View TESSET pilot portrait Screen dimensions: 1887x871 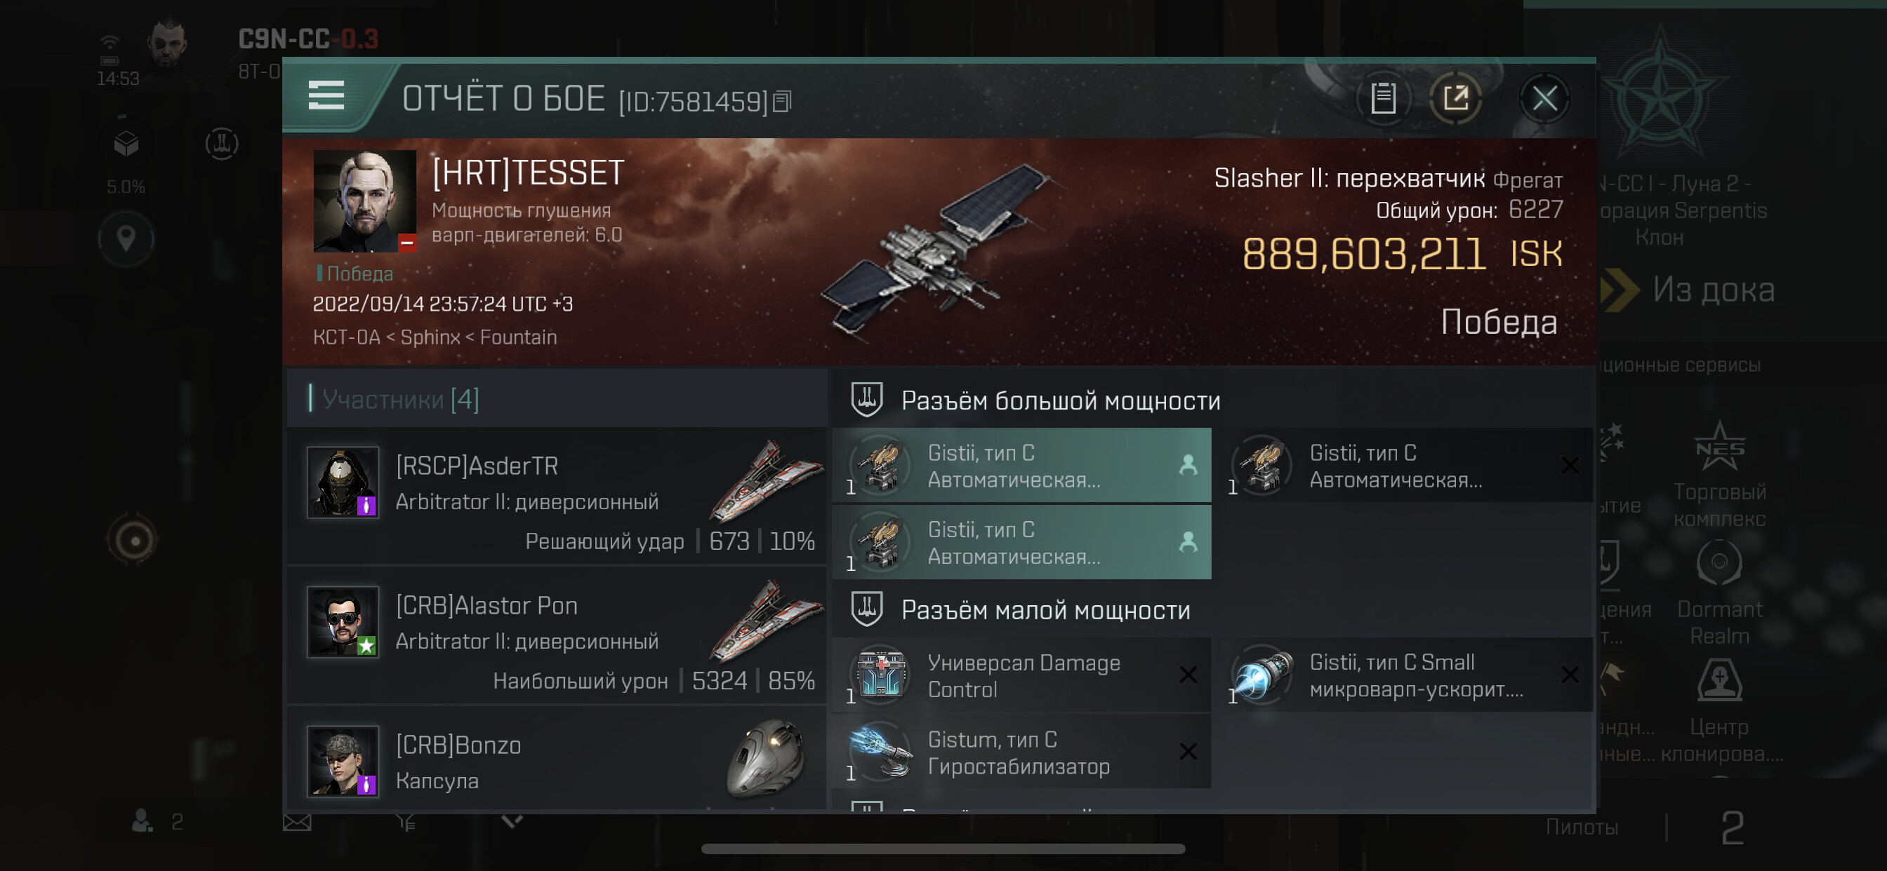click(x=364, y=201)
